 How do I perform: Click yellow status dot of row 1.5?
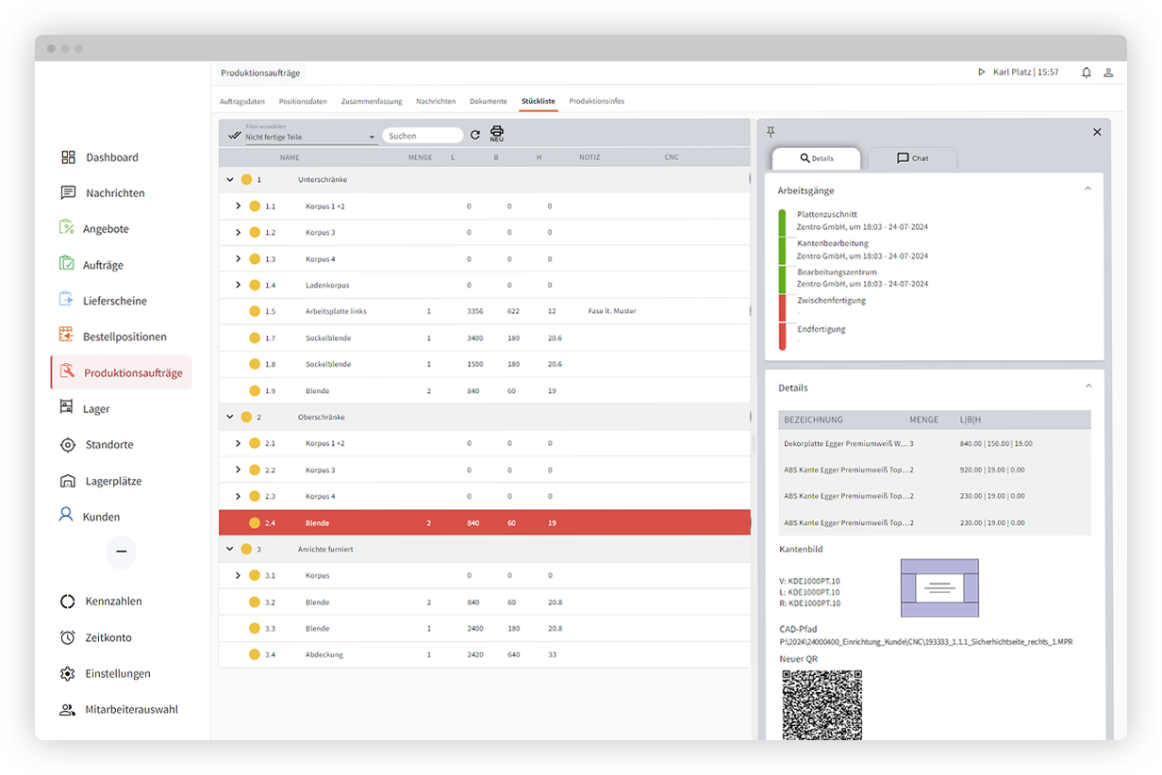(255, 311)
